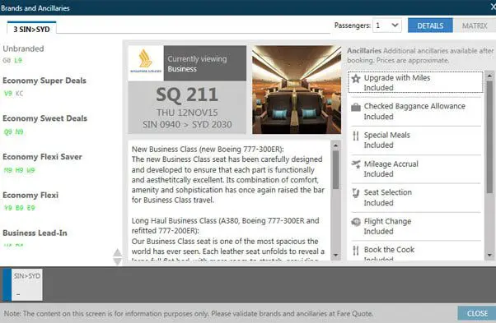
Task: Click the brand list scroll up arrow
Action: [x=117, y=252]
